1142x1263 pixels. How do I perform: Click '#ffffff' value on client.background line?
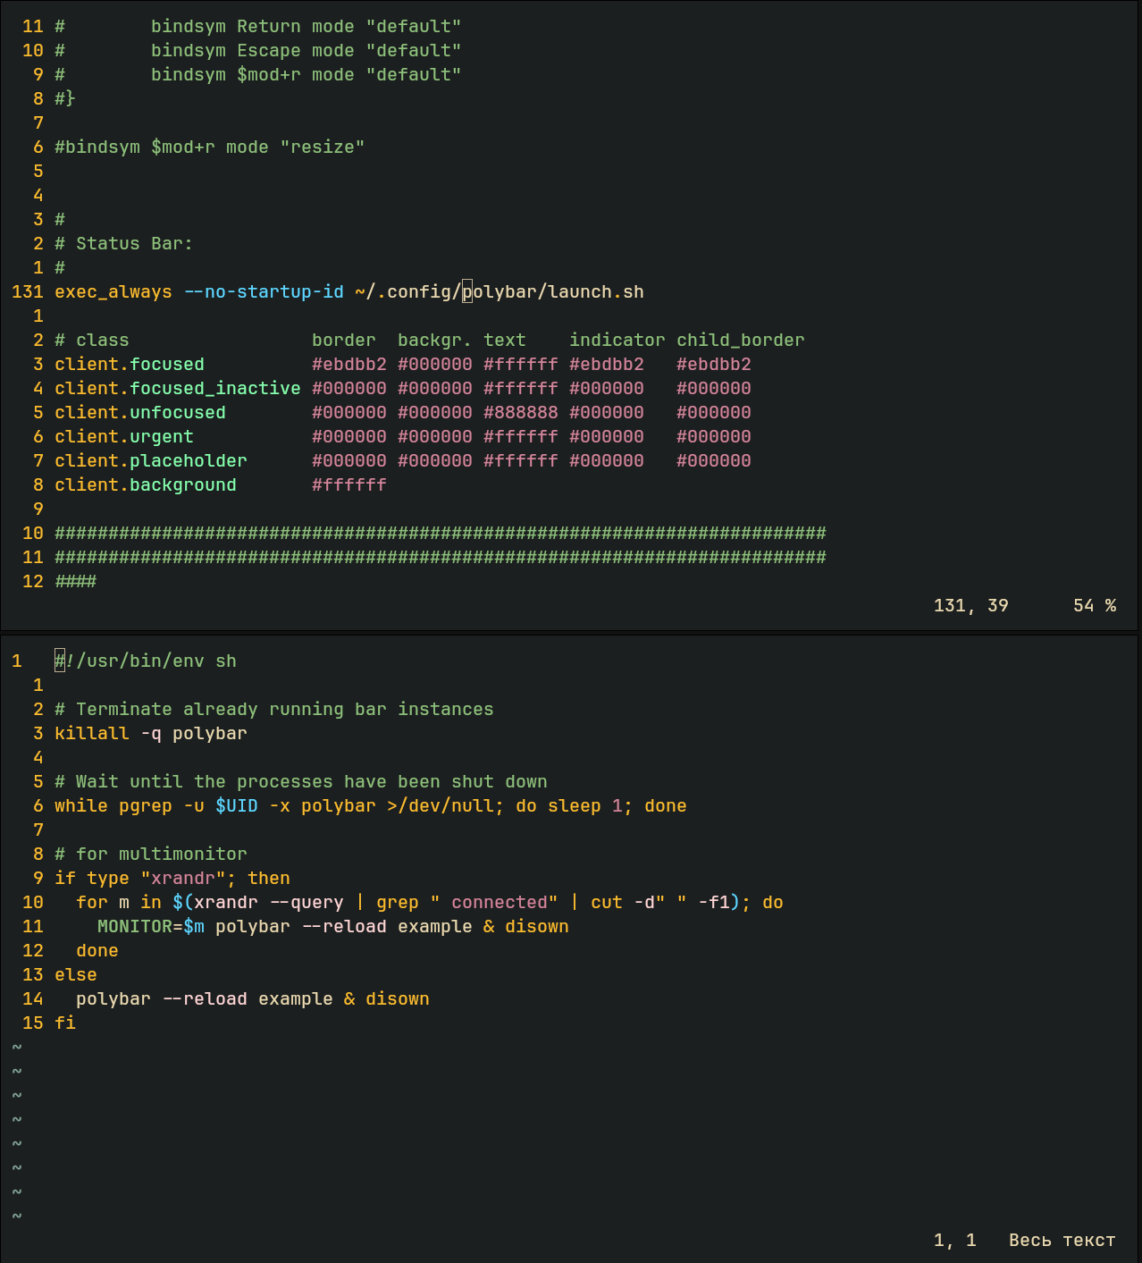pyautogui.click(x=349, y=485)
